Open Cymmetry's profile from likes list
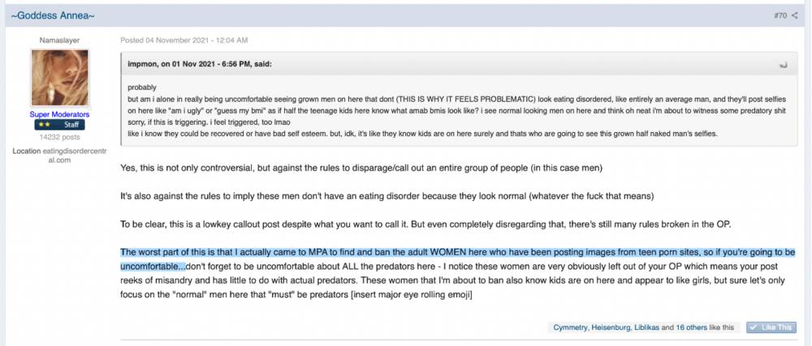 pyautogui.click(x=569, y=327)
